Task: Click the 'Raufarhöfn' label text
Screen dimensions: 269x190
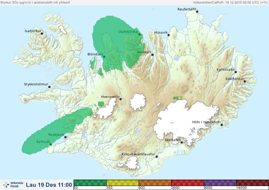Action: click(x=187, y=9)
